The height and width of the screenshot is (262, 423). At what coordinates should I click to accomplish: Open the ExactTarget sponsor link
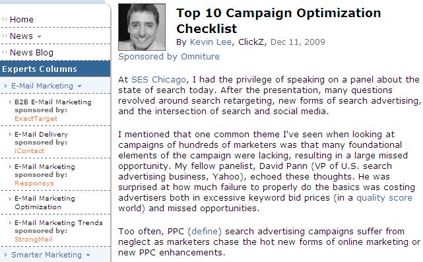pyautogui.click(x=36, y=118)
